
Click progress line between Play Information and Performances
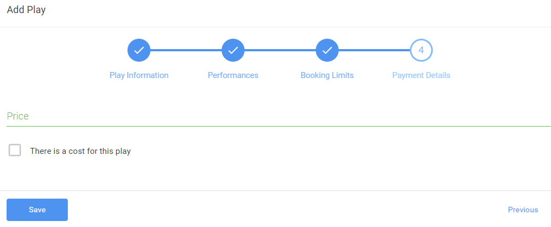pyautogui.click(x=186, y=50)
